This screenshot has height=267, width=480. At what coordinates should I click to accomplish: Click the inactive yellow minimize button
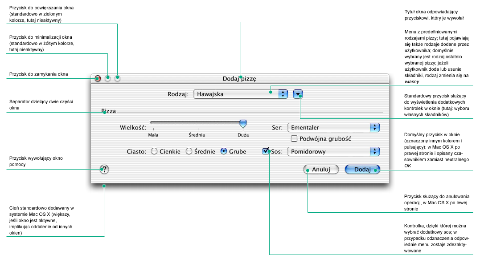tap(107, 78)
